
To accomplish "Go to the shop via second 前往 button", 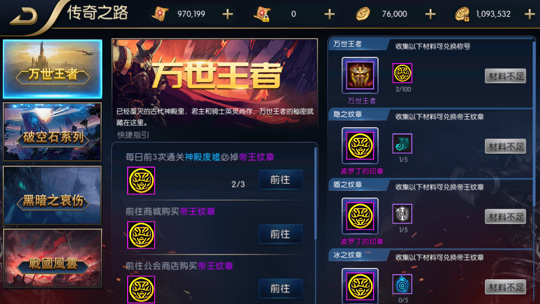I will click(281, 234).
